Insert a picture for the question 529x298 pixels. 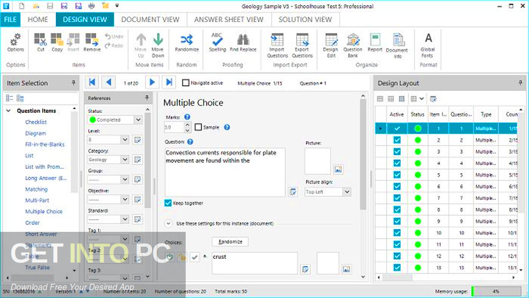tap(338, 169)
